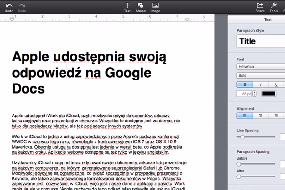The height and width of the screenshot is (190, 285).
Task: Click the Image insert icon
Action: click(x=155, y=5)
